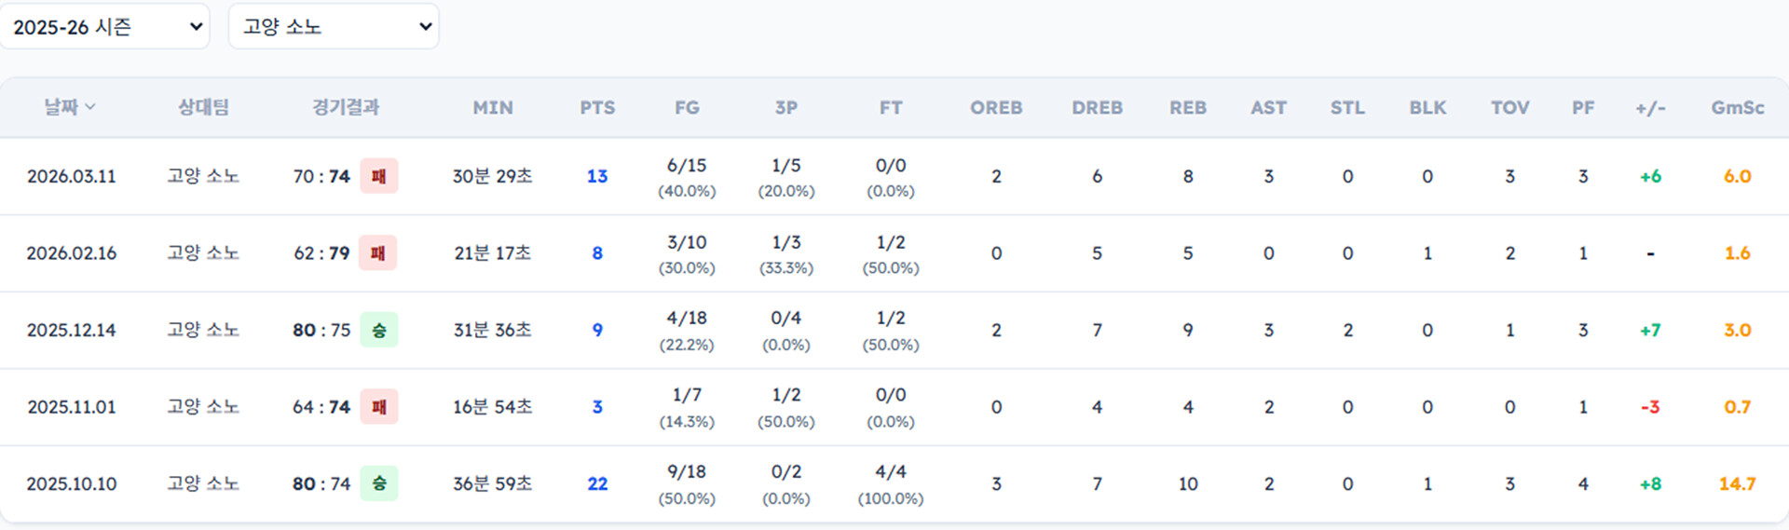Click the 80 : 75 game score

coord(321,330)
